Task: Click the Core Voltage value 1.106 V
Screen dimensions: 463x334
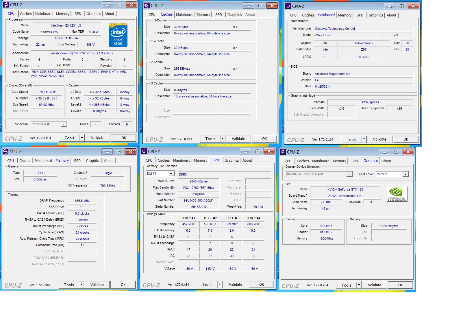Action: coord(89,45)
